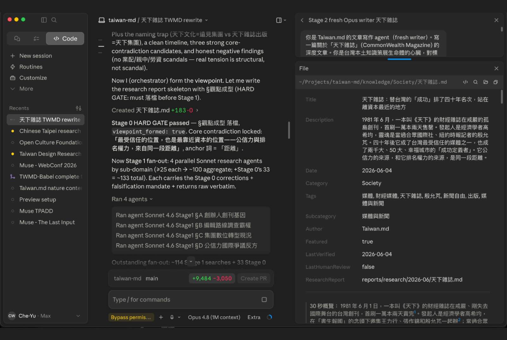Click the Stage 2 prompt panel scrollbar

tap(502, 29)
